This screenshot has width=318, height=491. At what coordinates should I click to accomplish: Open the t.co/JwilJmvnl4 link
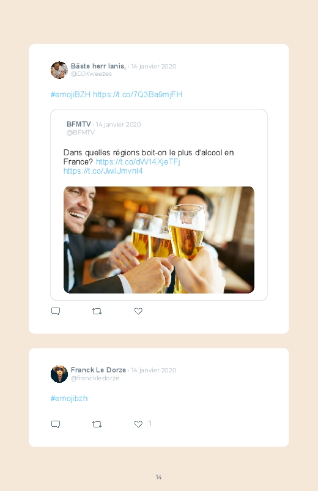point(103,171)
